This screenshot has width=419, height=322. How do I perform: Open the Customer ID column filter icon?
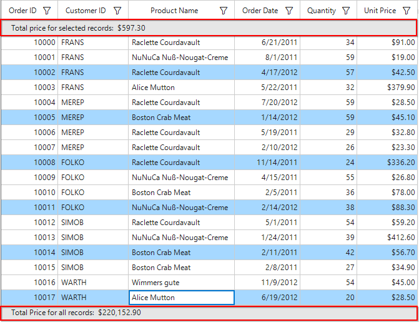(117, 11)
